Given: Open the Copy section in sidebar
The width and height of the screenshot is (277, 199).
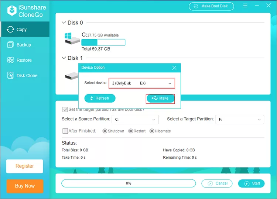Looking at the screenshot, I should click(25, 29).
